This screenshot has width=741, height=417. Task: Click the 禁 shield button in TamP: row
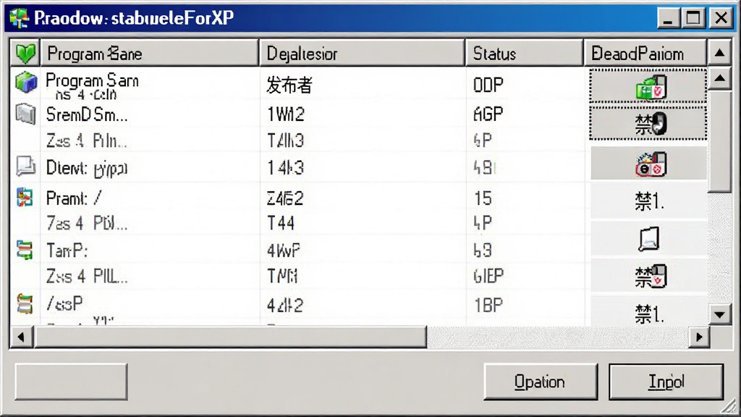tap(649, 276)
